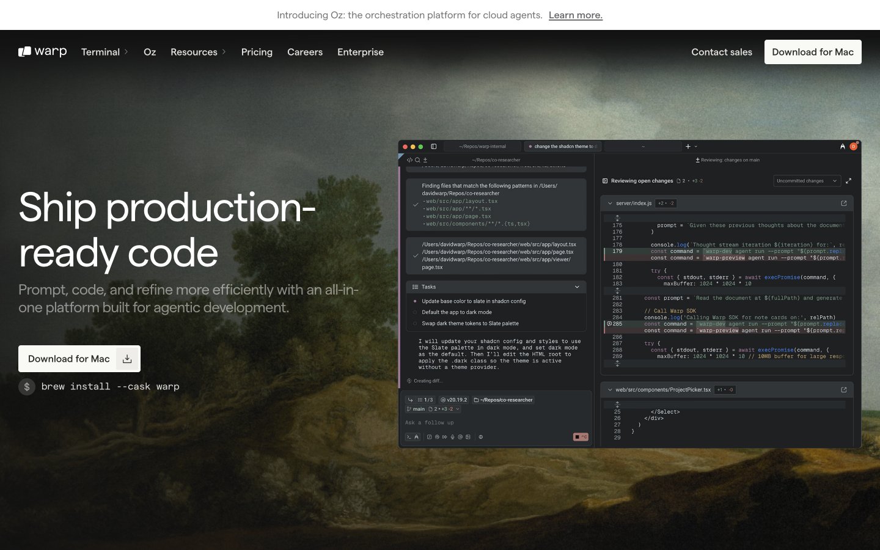Click the hero Download for Mac button
The image size is (880, 550).
click(x=79, y=359)
